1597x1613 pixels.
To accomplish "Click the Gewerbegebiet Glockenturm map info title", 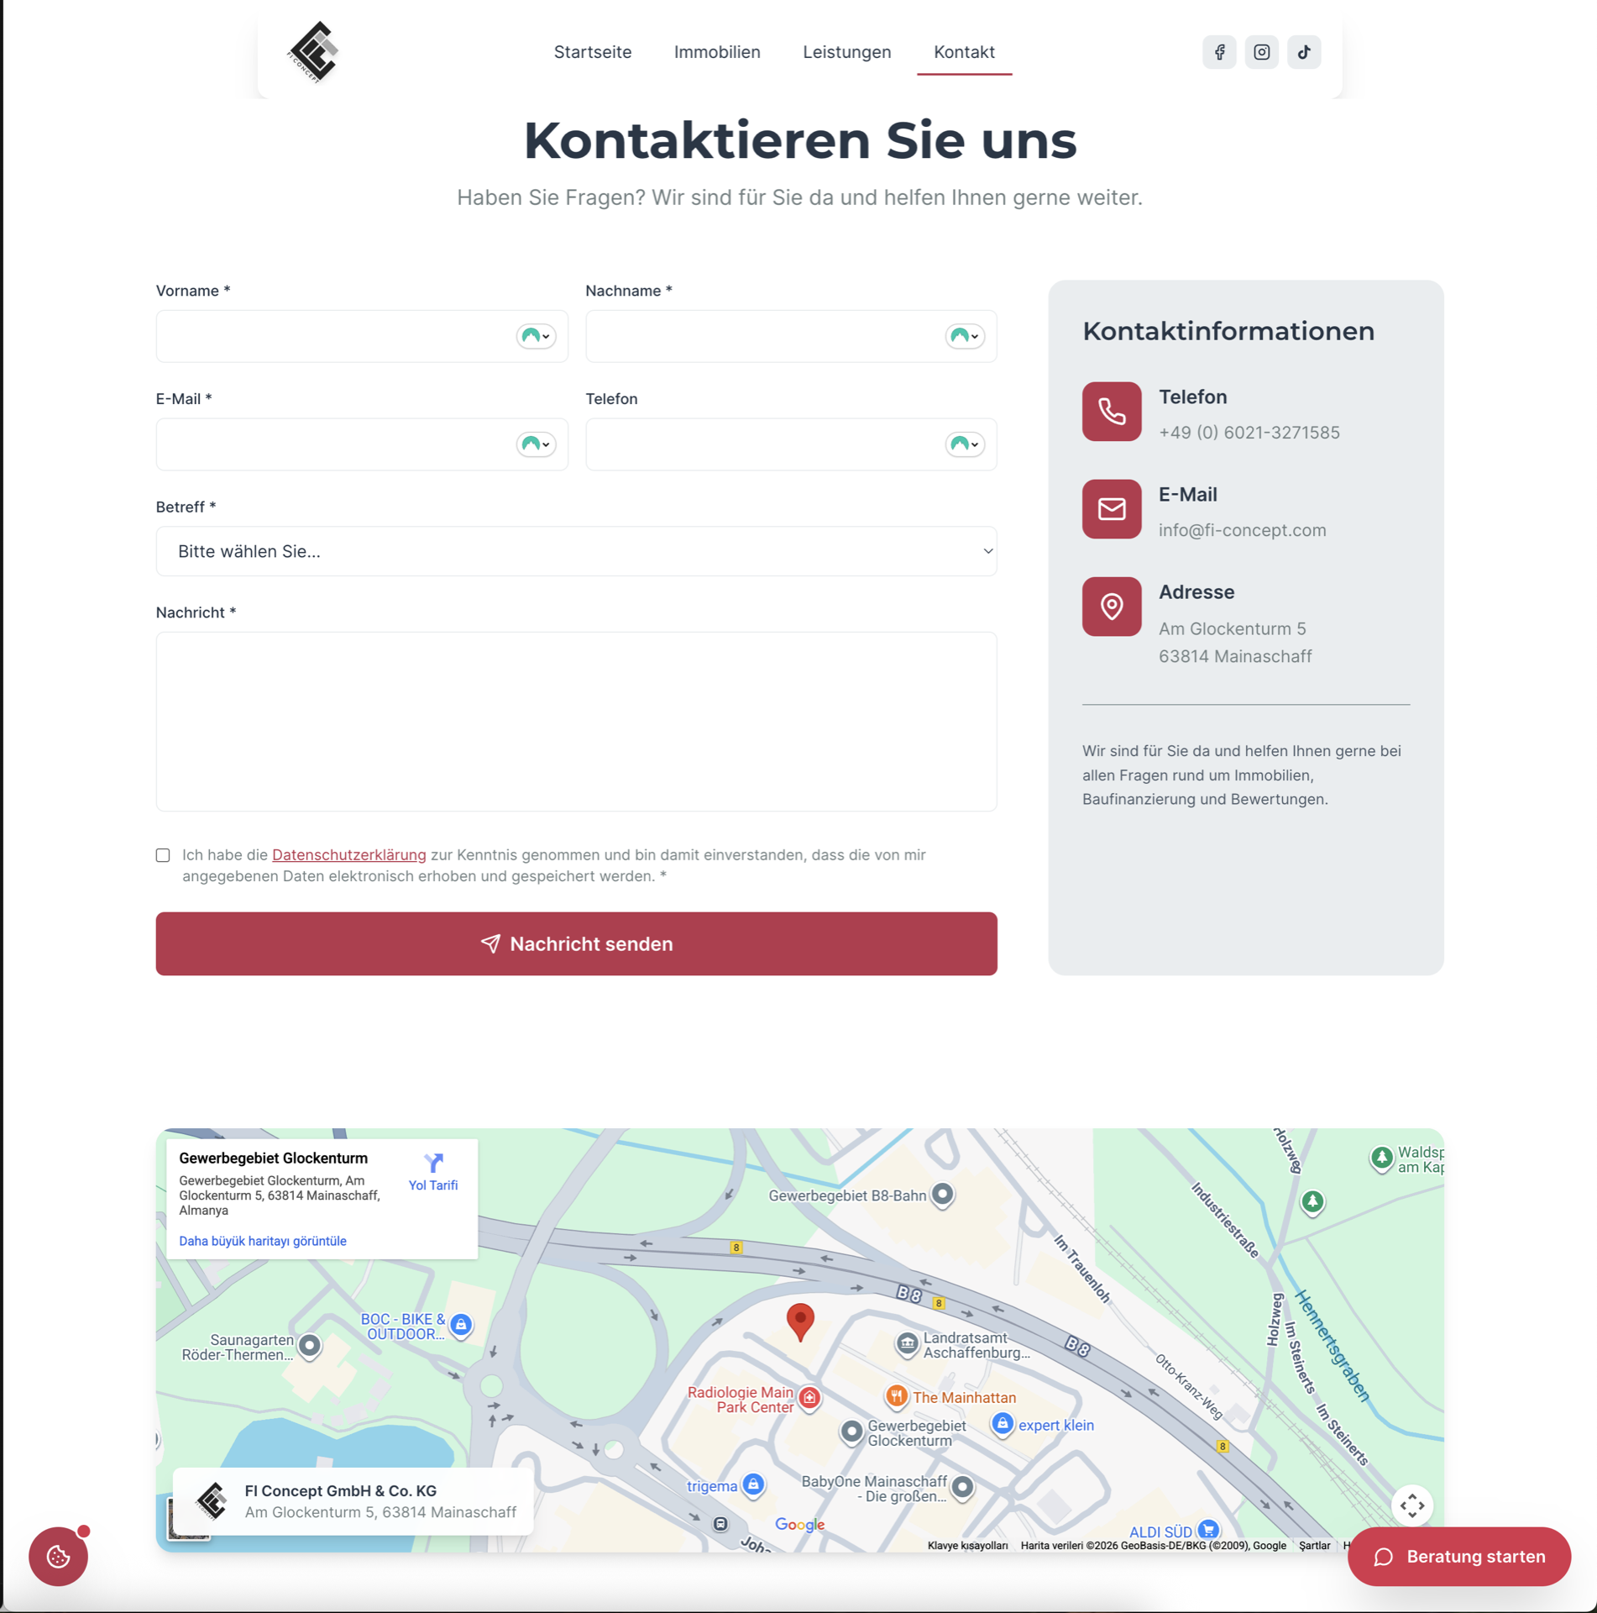I will [x=273, y=1158].
